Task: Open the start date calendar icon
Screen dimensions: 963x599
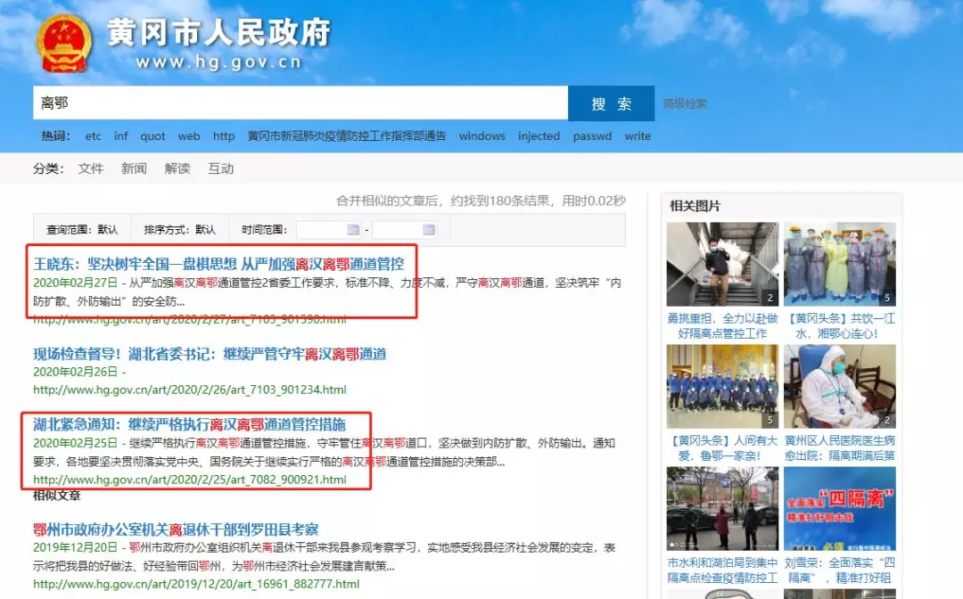Action: [x=353, y=230]
